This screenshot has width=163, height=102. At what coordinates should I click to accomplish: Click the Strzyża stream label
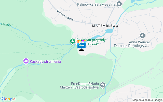pos(6,25)
